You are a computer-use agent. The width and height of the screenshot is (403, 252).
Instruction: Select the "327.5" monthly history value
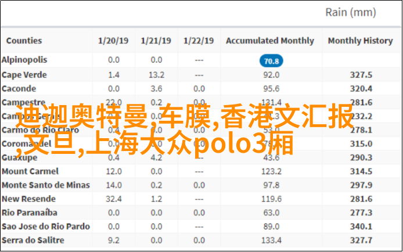361,75
